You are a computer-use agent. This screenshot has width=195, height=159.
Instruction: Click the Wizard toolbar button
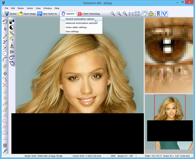pos(10,14)
